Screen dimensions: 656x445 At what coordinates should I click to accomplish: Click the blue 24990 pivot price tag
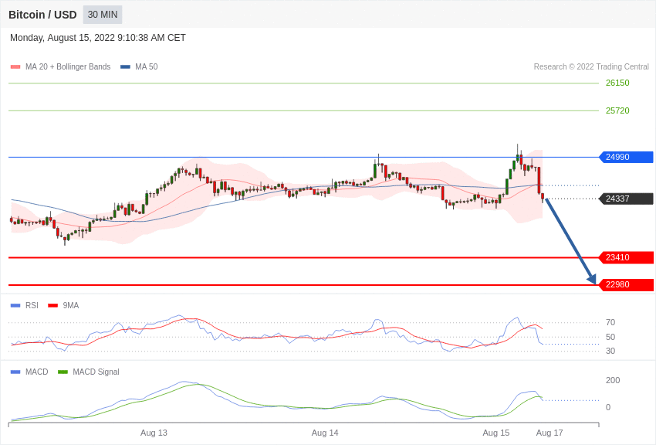(627, 157)
